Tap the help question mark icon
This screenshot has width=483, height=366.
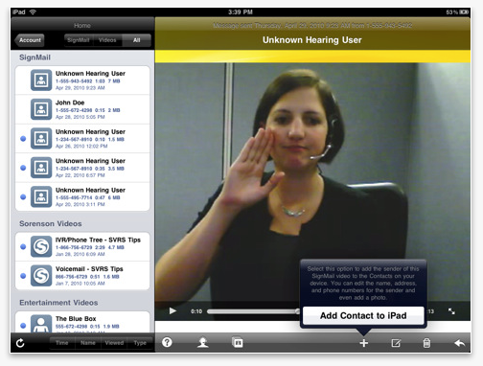pos(167,342)
